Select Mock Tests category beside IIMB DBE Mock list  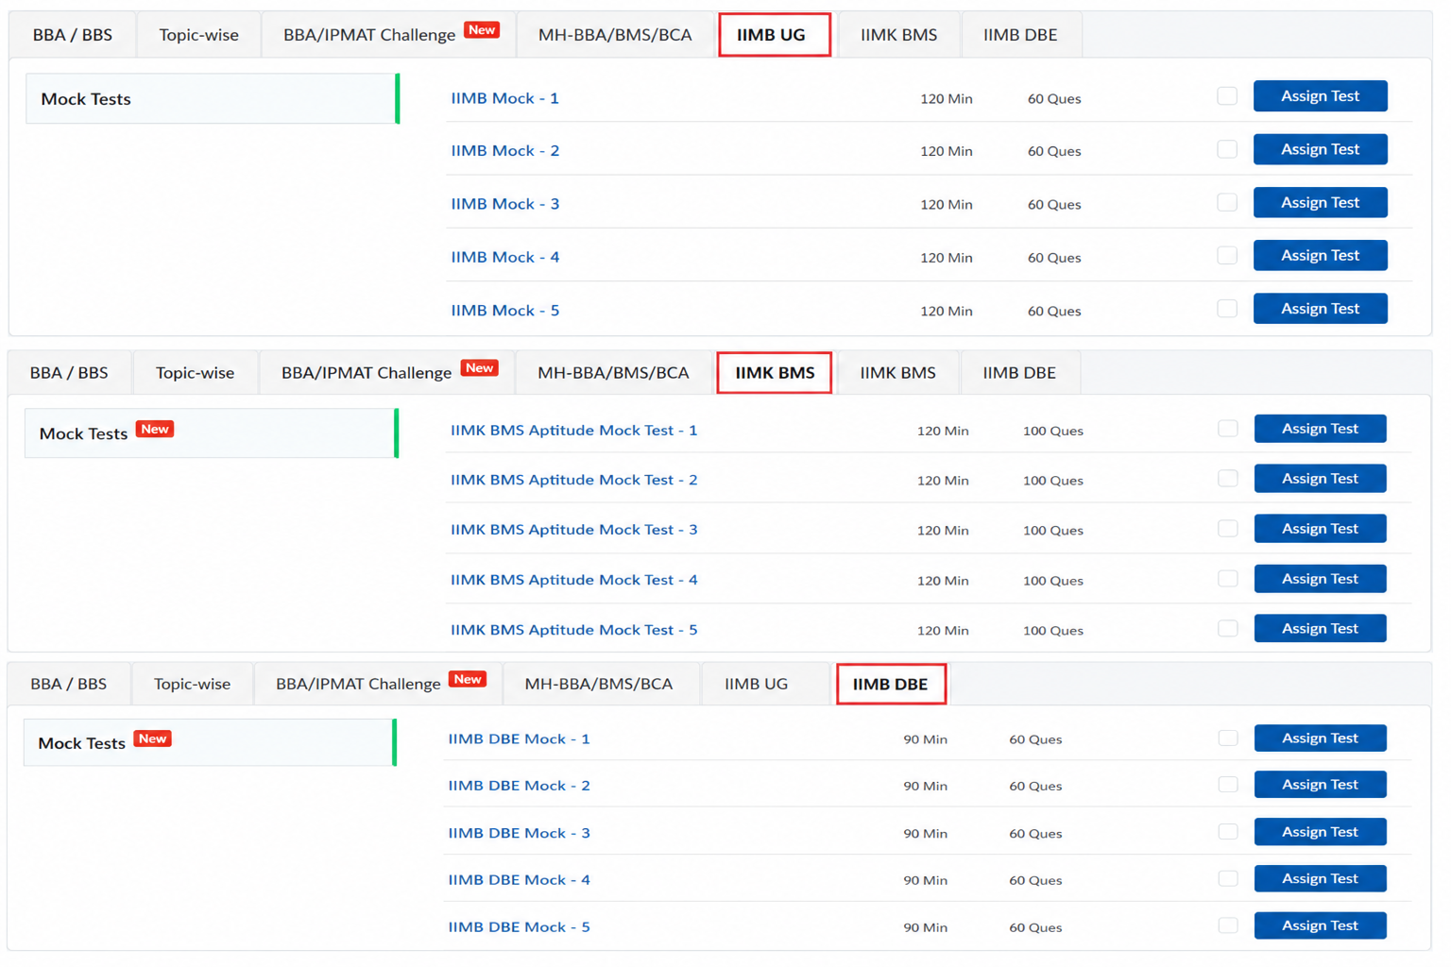210,742
